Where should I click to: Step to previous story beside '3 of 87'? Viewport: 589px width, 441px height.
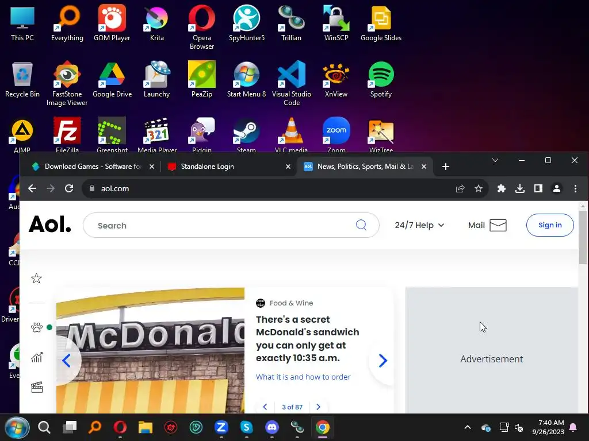click(x=265, y=407)
